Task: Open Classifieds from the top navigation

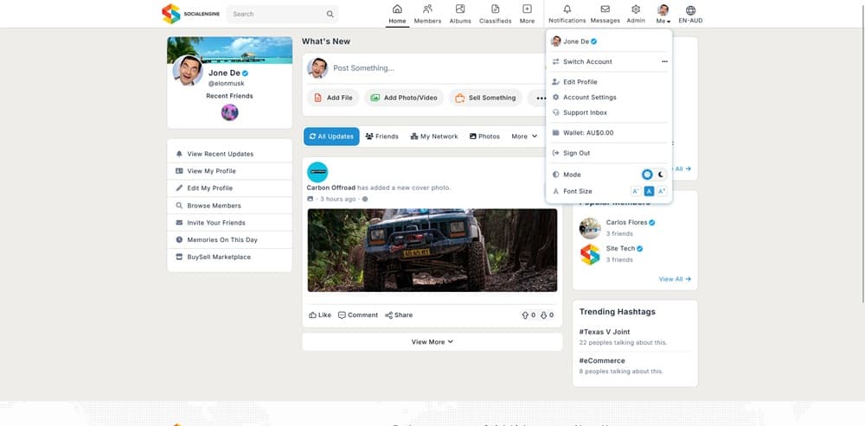Action: tap(496, 10)
